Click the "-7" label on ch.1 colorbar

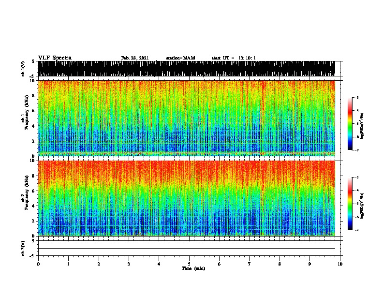[356, 150]
